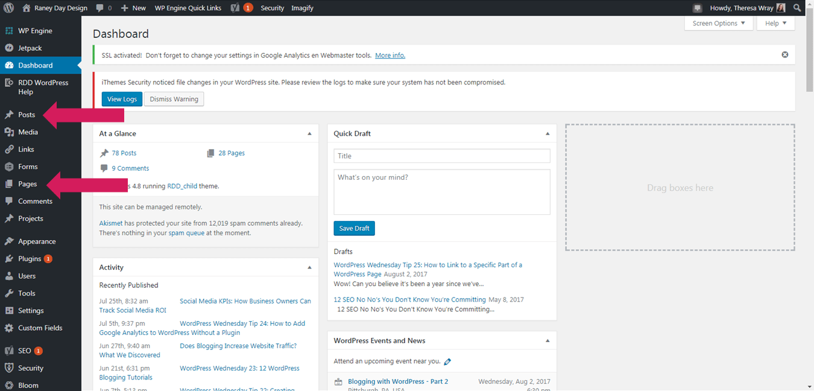
Task: Open WordPress Wednesday 23 post link
Action: click(x=200, y=373)
